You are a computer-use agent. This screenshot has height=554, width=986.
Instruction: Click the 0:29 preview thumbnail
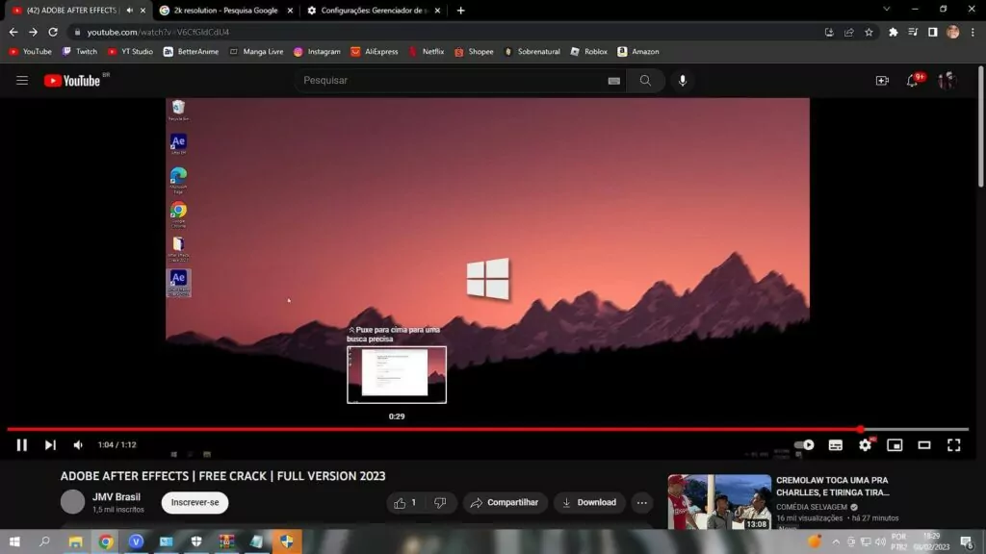pos(397,375)
